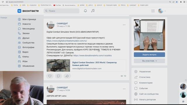
Task: Open САМИЗДАТ name on 19 мар post
Action: 62,23
